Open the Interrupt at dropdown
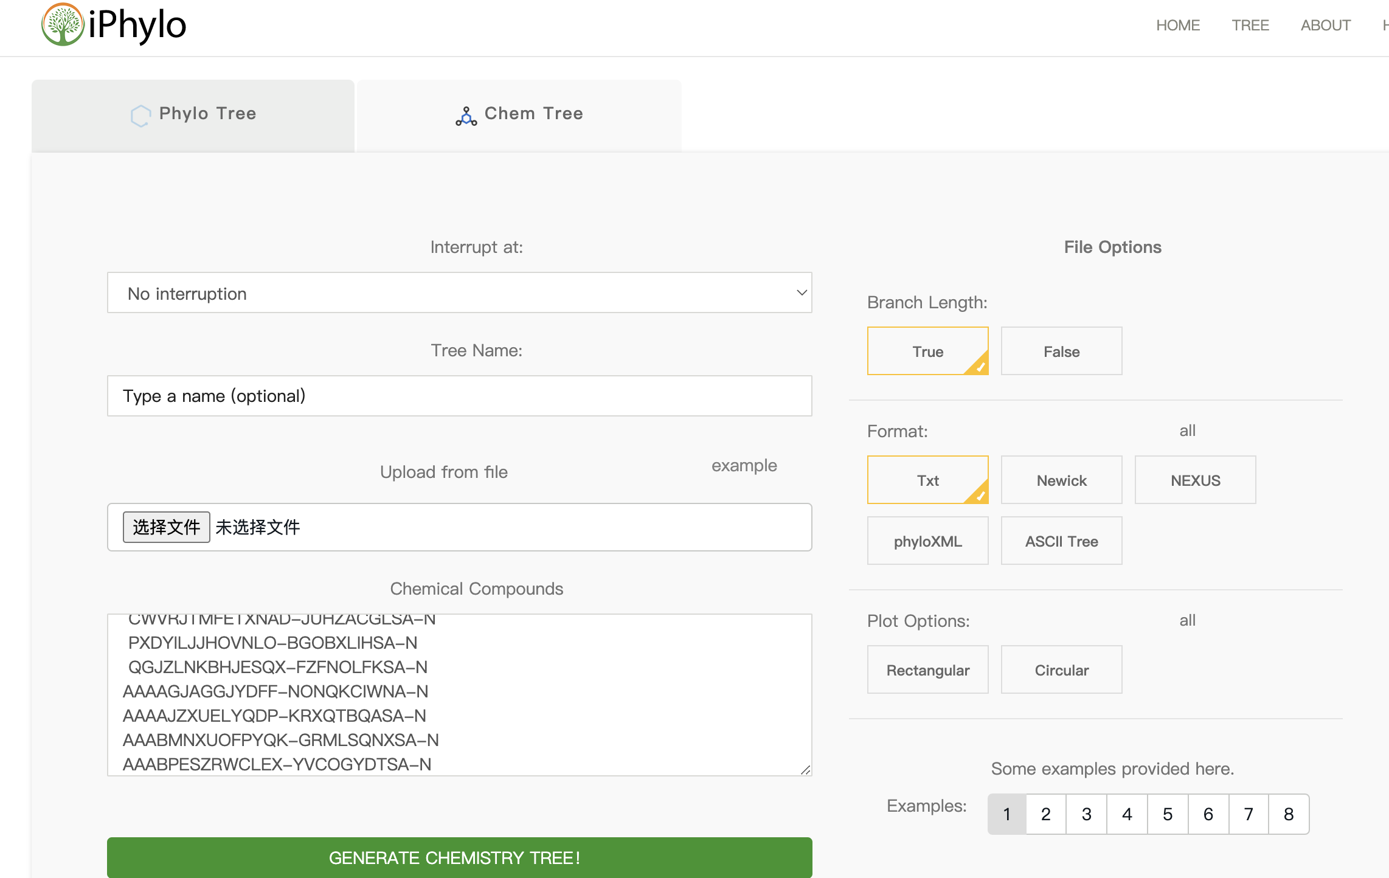The image size is (1389, 878). (459, 293)
